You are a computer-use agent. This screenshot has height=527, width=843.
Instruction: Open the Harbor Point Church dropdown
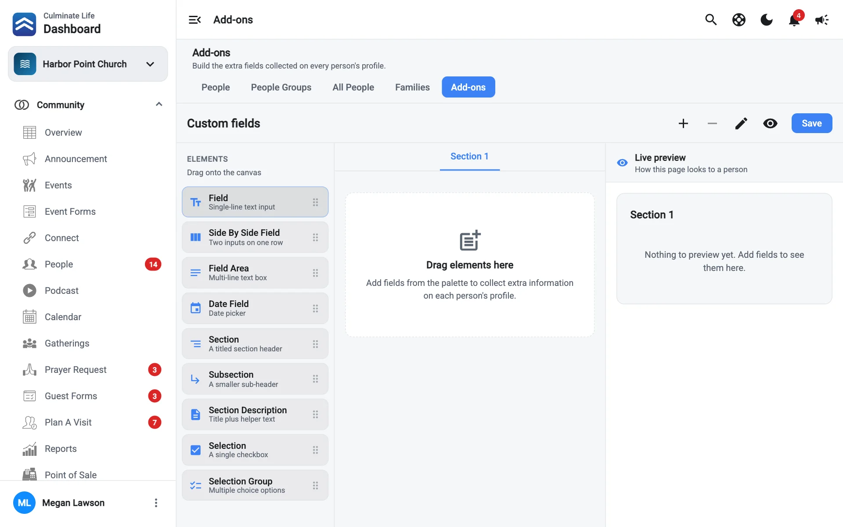coord(88,64)
